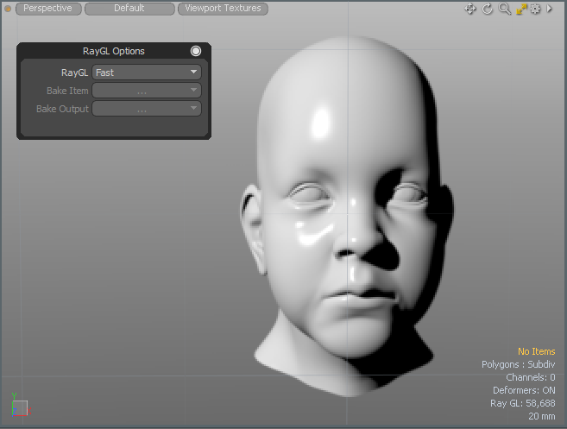Open the Bake Output dropdown

(x=147, y=109)
